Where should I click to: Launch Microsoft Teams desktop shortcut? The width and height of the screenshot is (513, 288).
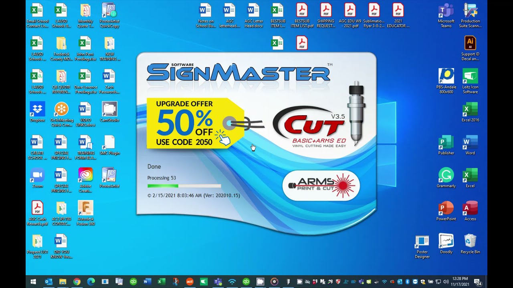point(446,16)
